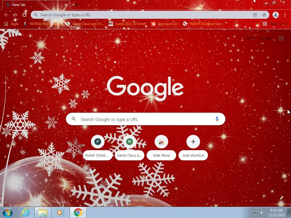This screenshot has width=291, height=218.
Task: Open the Polish Christ... shortcut tile
Action: [x=98, y=148]
